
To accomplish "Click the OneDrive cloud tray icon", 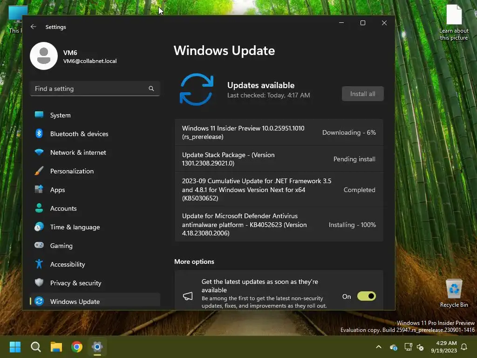I will click(393, 347).
